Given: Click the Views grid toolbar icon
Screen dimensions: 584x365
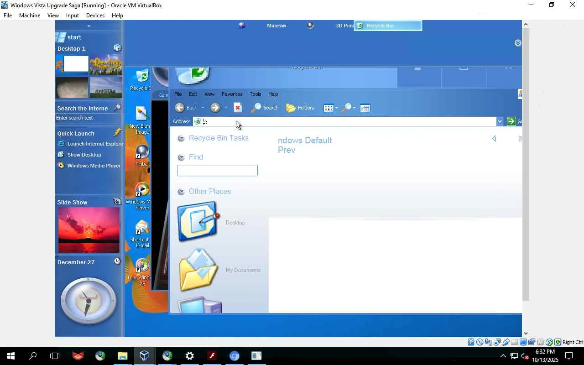Looking at the screenshot, I should 328,108.
